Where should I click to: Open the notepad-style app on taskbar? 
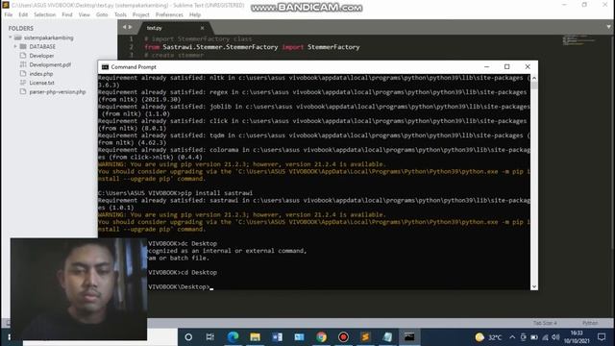click(x=387, y=337)
